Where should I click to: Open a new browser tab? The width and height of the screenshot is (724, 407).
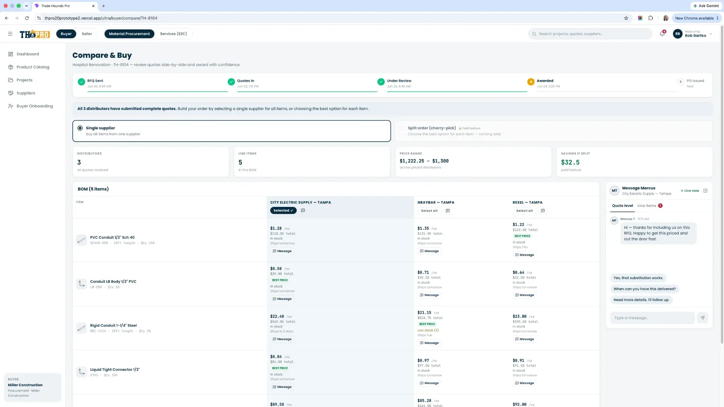click(x=103, y=6)
